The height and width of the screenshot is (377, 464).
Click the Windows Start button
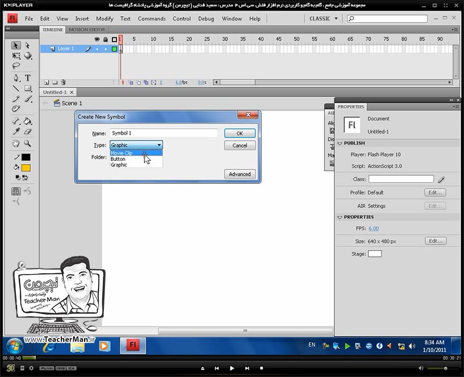(x=14, y=346)
